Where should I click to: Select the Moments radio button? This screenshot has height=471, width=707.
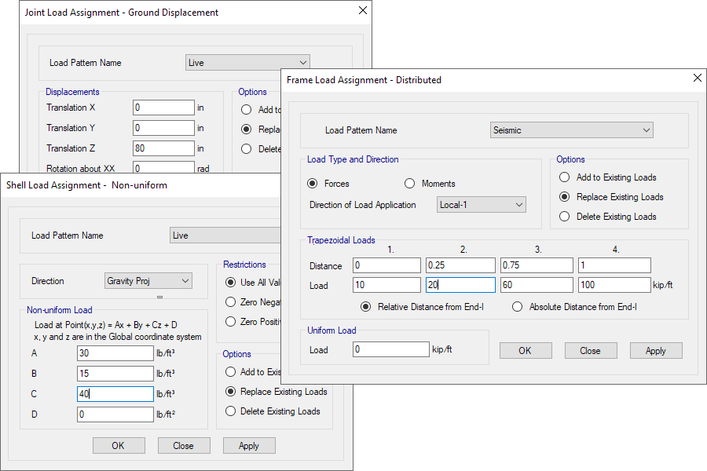(409, 184)
